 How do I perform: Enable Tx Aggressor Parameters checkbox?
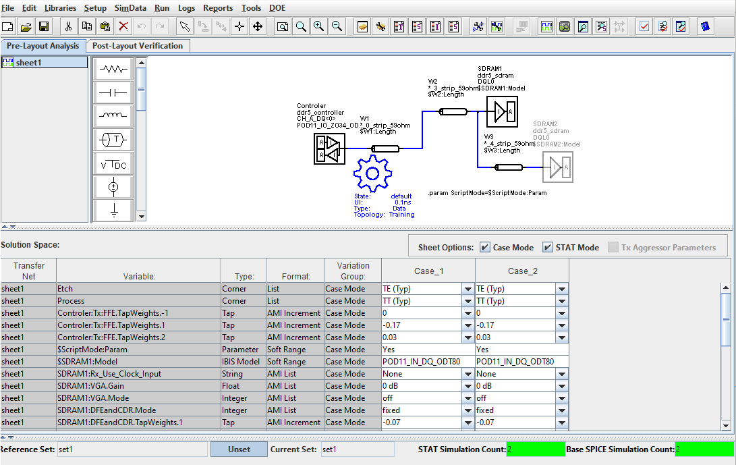613,247
